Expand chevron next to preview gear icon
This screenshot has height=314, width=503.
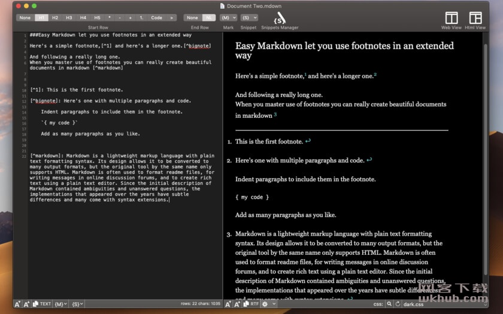pyautogui.click(x=274, y=304)
